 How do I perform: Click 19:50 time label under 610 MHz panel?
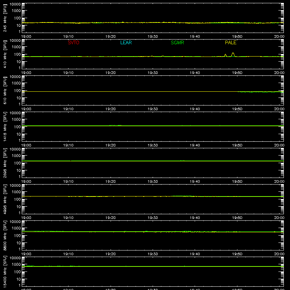(237, 109)
